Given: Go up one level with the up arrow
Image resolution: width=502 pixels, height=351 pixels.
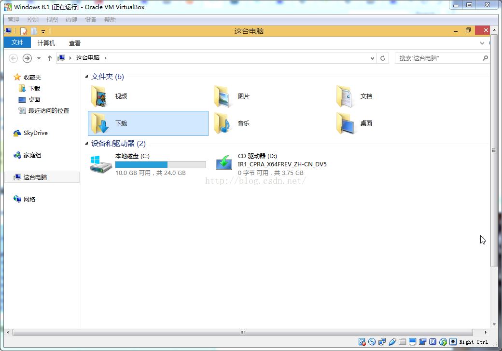Looking at the screenshot, I should tap(50, 58).
